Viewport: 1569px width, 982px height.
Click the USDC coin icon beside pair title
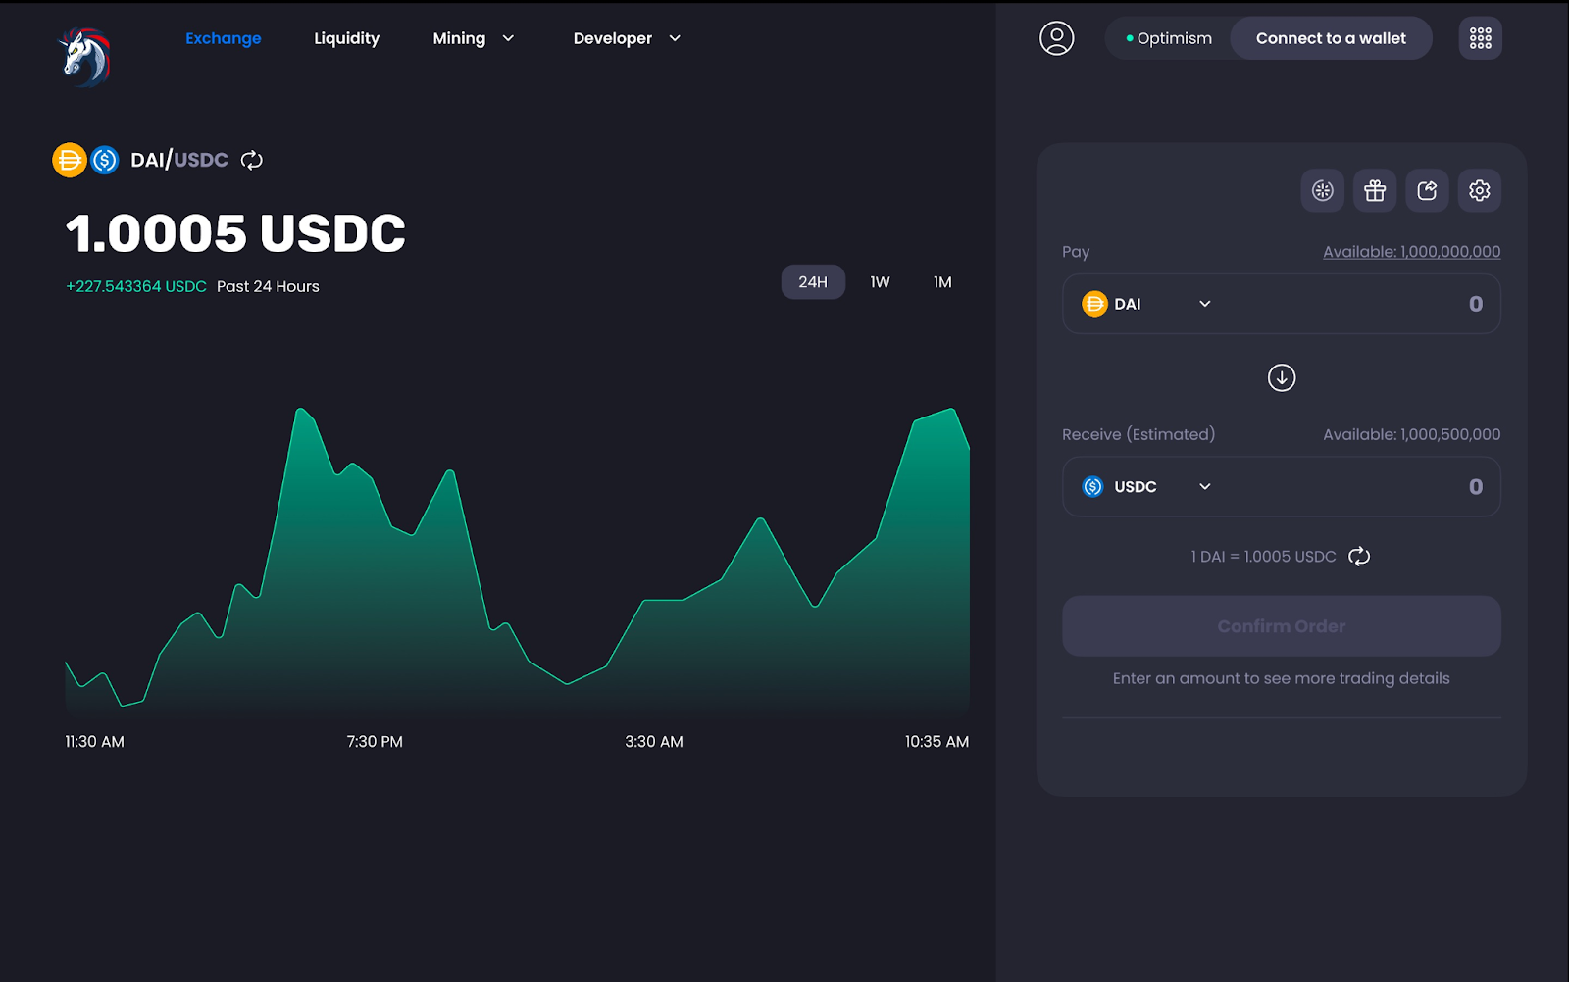(x=105, y=160)
